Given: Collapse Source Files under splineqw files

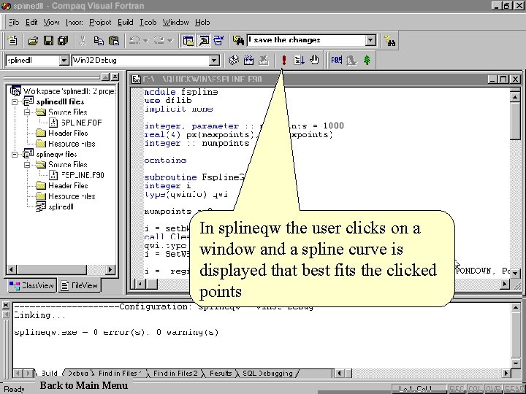Looking at the screenshot, I should [28, 164].
